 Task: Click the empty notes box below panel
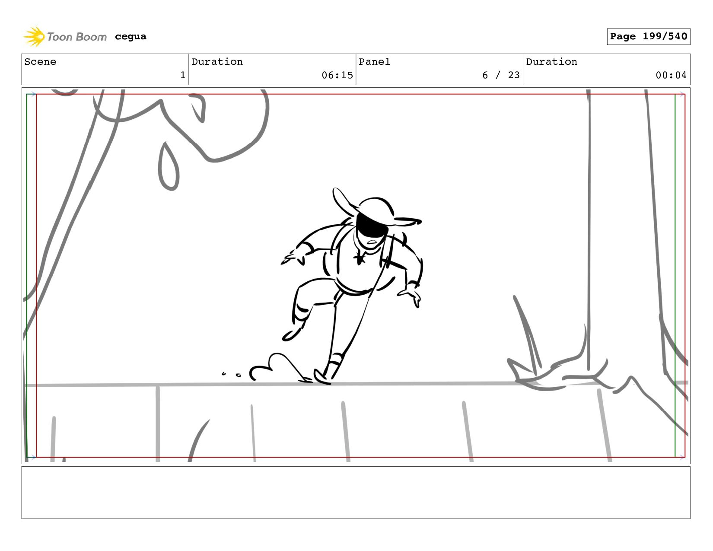(356, 492)
